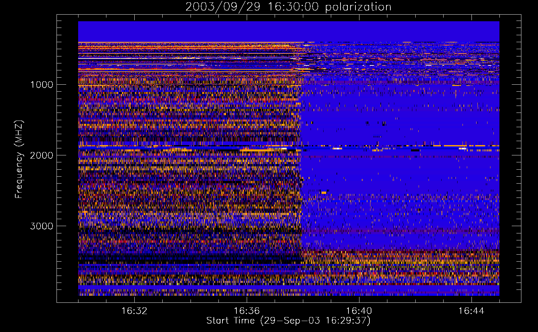The image size is (538, 332).
Task: Click the 2000 frequency tick label
Action: 42,155
